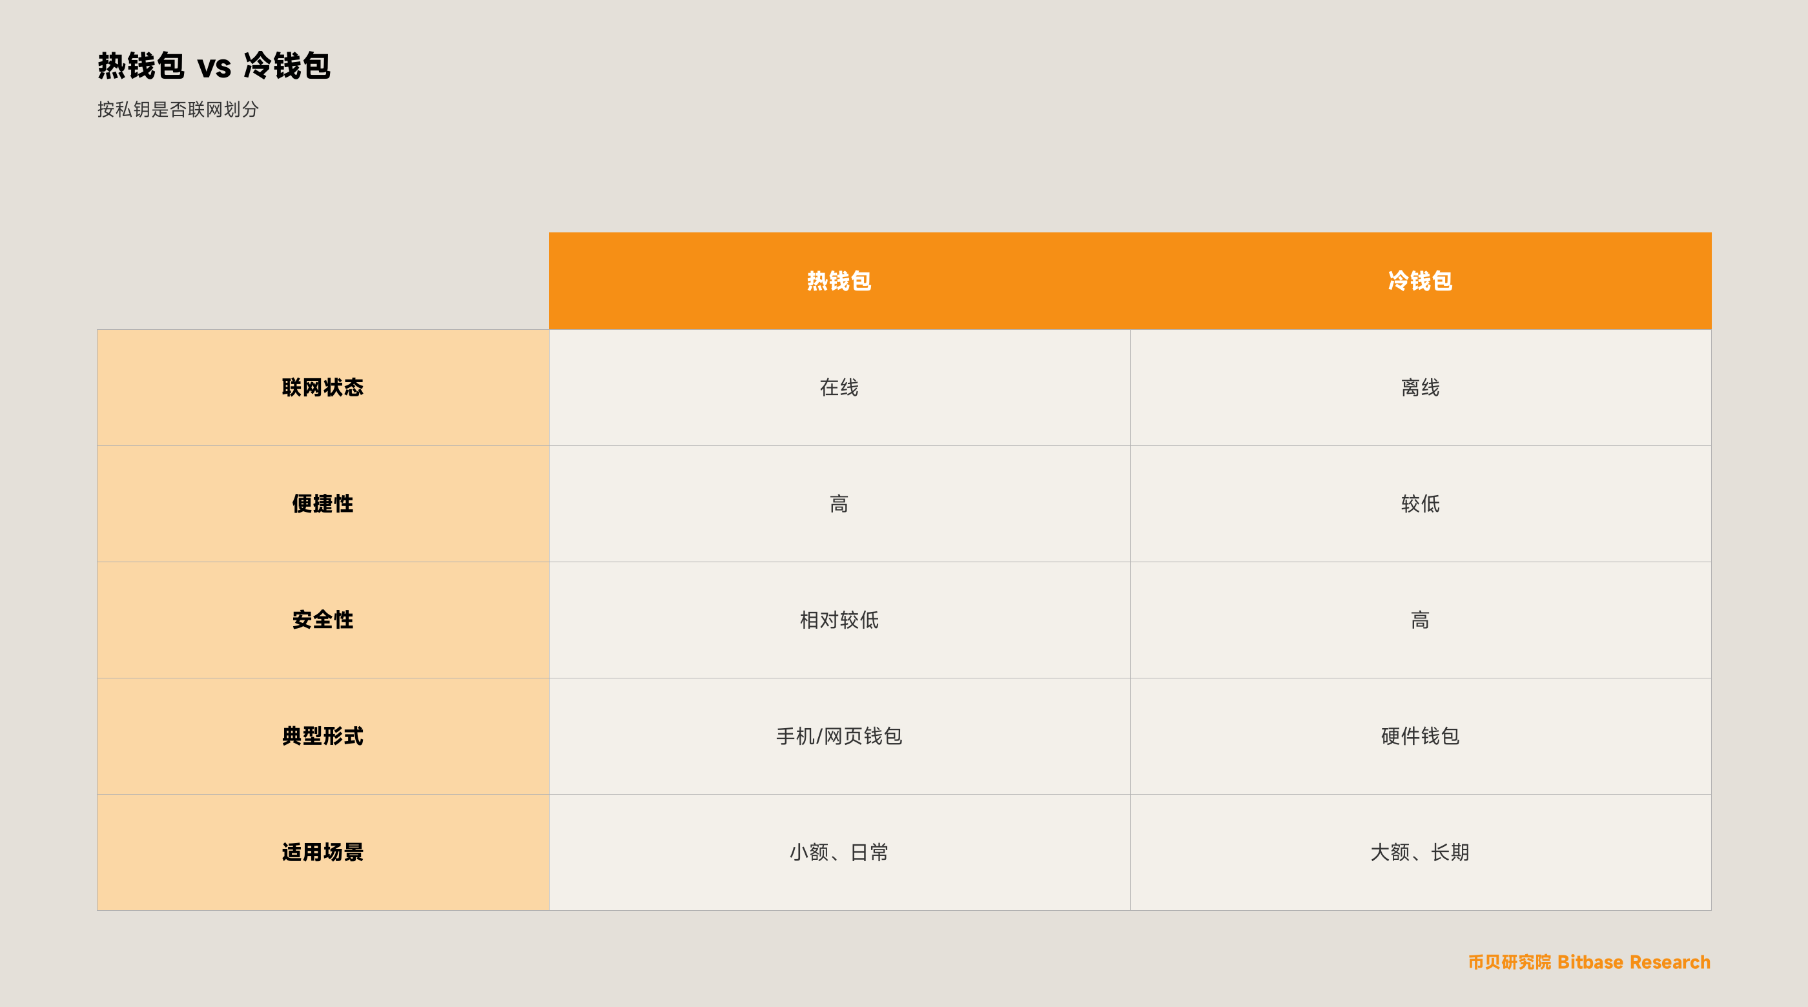Click the 大额、长期 cell

tap(1420, 852)
